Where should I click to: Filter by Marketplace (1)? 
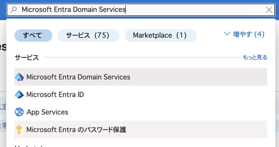point(161,36)
